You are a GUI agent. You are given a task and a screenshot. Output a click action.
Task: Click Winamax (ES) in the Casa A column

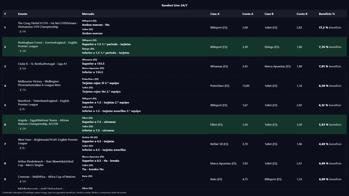point(219,66)
